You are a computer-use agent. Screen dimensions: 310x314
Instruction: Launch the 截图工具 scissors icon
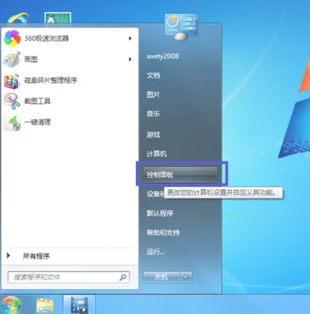pyautogui.click(x=12, y=101)
